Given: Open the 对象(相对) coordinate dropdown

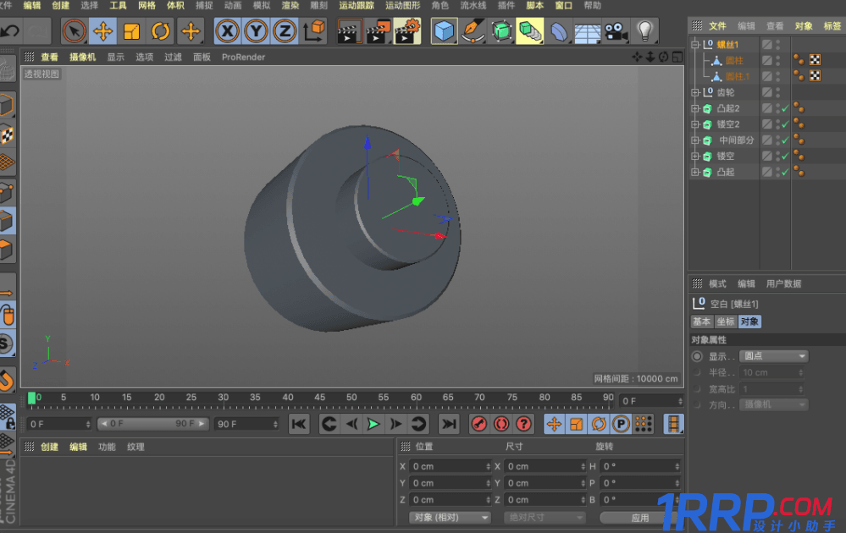Looking at the screenshot, I should click(450, 517).
